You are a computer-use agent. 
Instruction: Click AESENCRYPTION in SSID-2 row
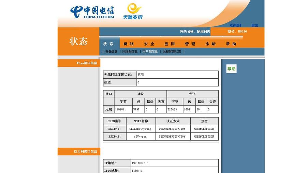pyautogui.click(x=204, y=137)
